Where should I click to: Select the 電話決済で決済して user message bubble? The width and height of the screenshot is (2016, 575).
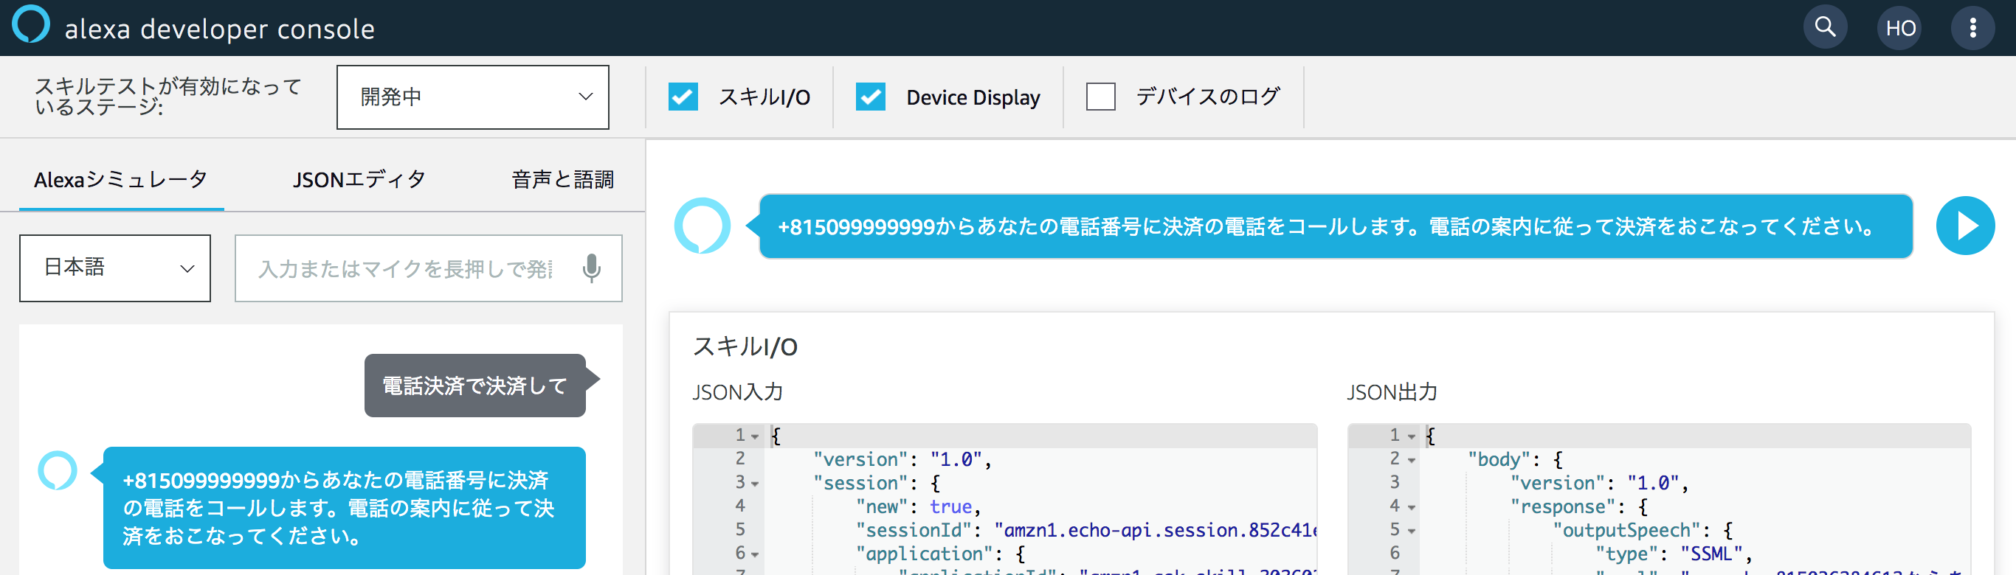coord(475,386)
